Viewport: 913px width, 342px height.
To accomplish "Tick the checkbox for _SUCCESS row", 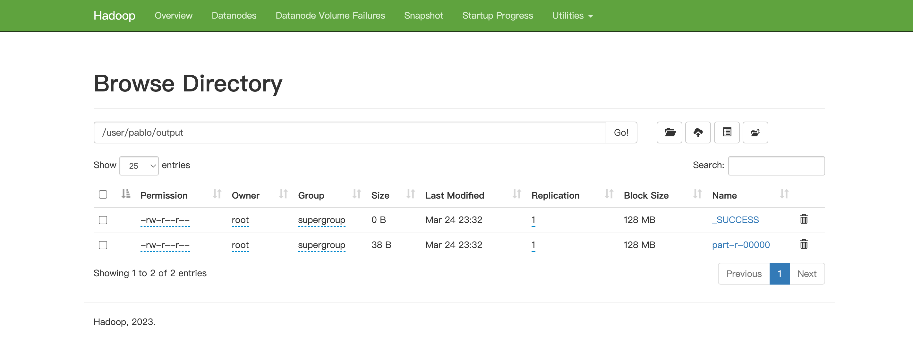I will (x=103, y=220).
